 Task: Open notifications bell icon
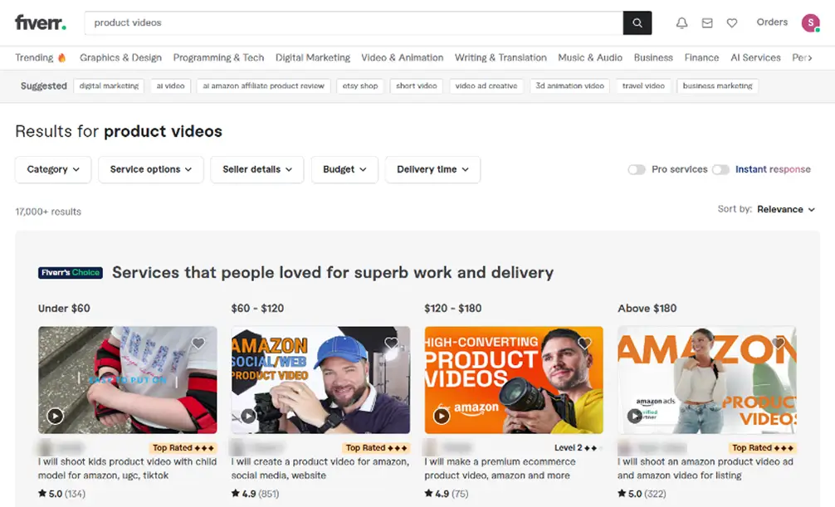[x=681, y=23]
